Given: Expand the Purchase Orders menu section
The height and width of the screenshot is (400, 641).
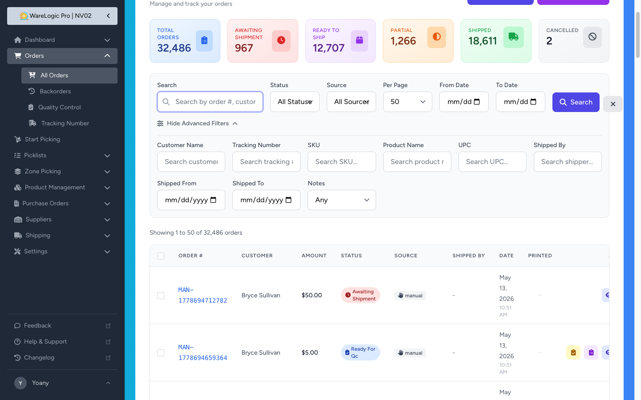Looking at the screenshot, I should coord(62,204).
